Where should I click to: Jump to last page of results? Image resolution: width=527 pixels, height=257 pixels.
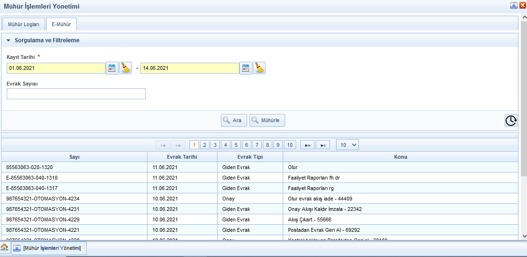point(322,145)
